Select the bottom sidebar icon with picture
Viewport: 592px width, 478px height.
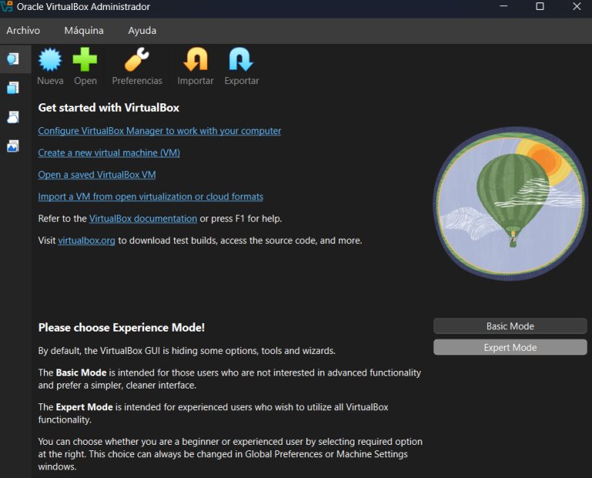click(x=13, y=146)
